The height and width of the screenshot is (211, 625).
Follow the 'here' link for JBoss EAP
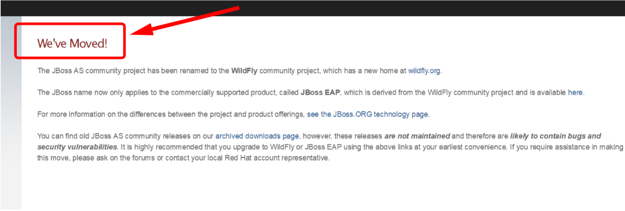click(575, 93)
